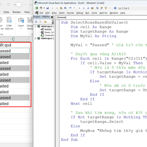Click View Code icon in Project pane
Screen dimensions: 147x147
click(x=36, y=22)
